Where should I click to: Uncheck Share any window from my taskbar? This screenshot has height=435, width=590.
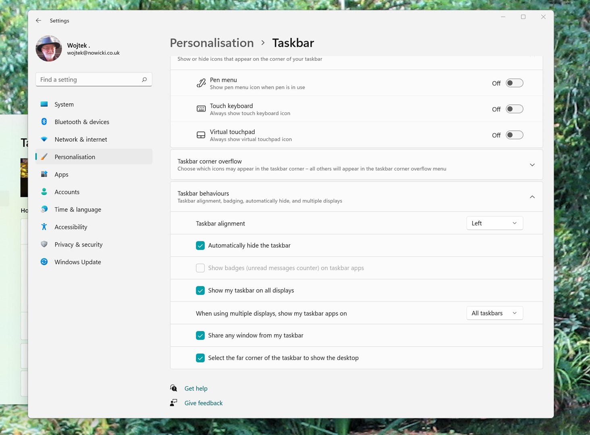pos(200,336)
